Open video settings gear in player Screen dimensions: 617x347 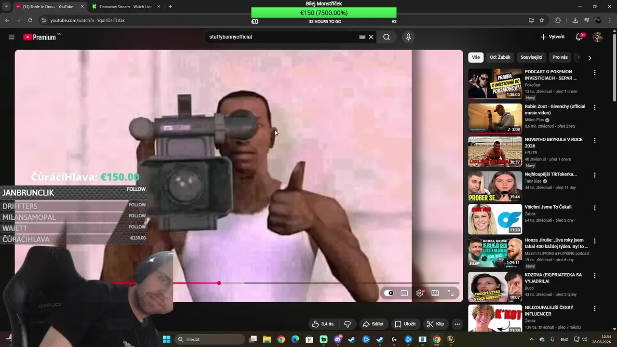click(420, 293)
